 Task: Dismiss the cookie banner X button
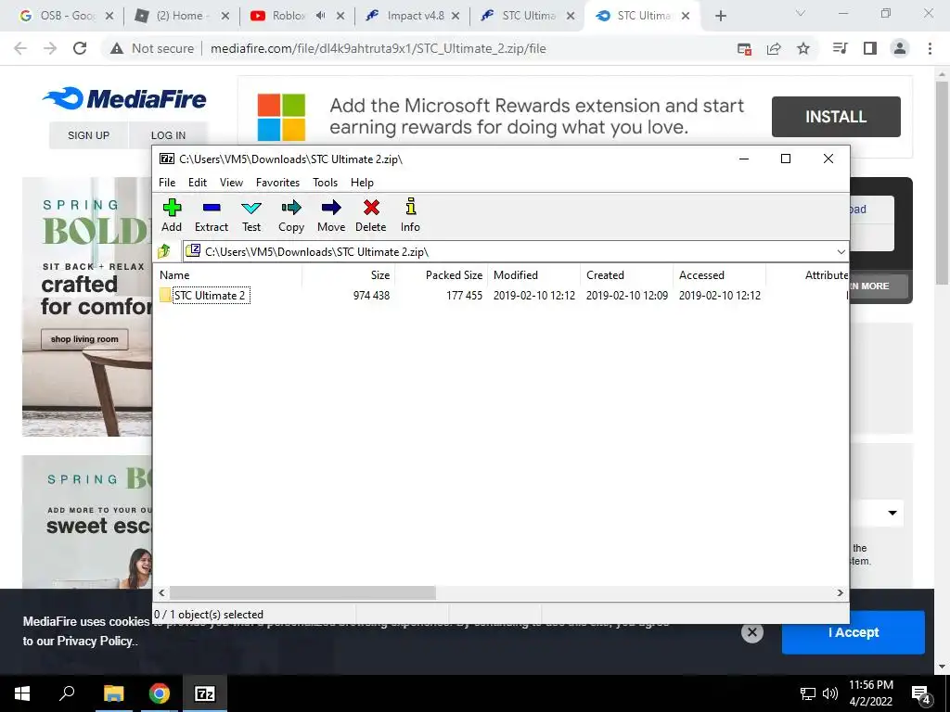point(751,632)
